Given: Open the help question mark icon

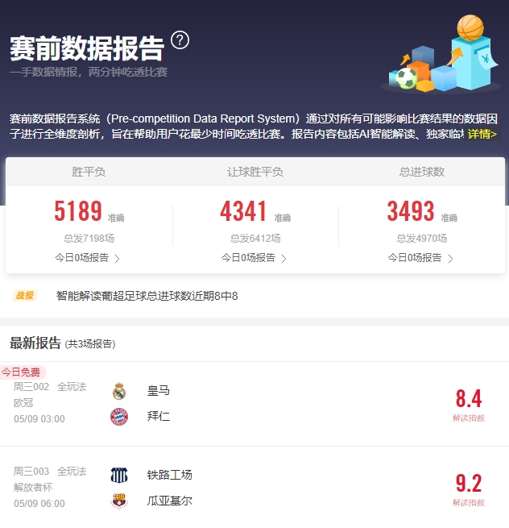Looking at the screenshot, I should (x=180, y=40).
